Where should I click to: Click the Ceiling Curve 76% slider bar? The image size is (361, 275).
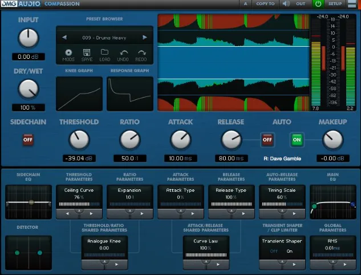point(79,204)
